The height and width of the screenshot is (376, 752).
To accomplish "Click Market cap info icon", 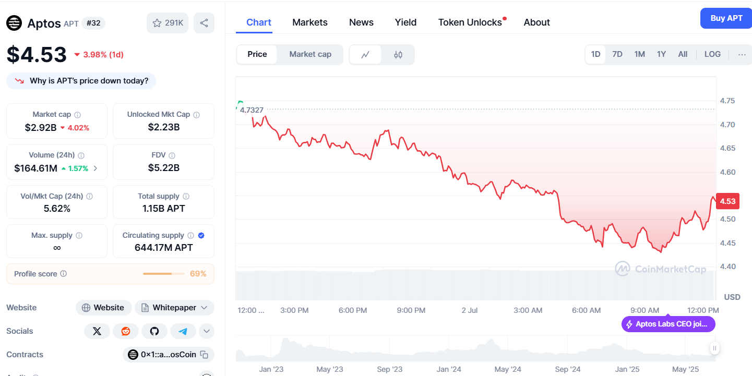I will pyautogui.click(x=77, y=115).
